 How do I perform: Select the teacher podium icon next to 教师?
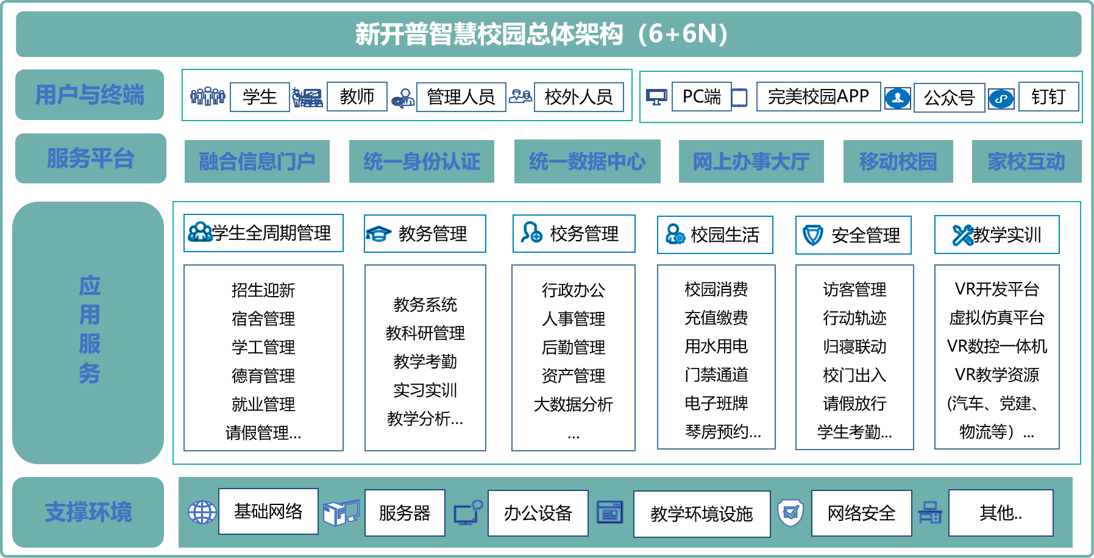click(306, 96)
